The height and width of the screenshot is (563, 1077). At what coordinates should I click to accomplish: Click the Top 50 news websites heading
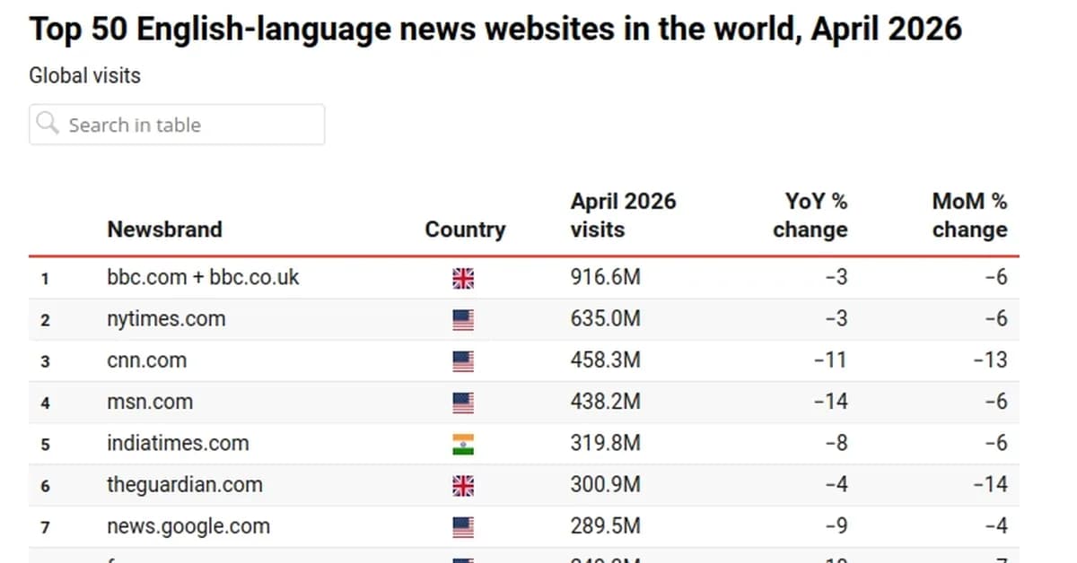495,29
